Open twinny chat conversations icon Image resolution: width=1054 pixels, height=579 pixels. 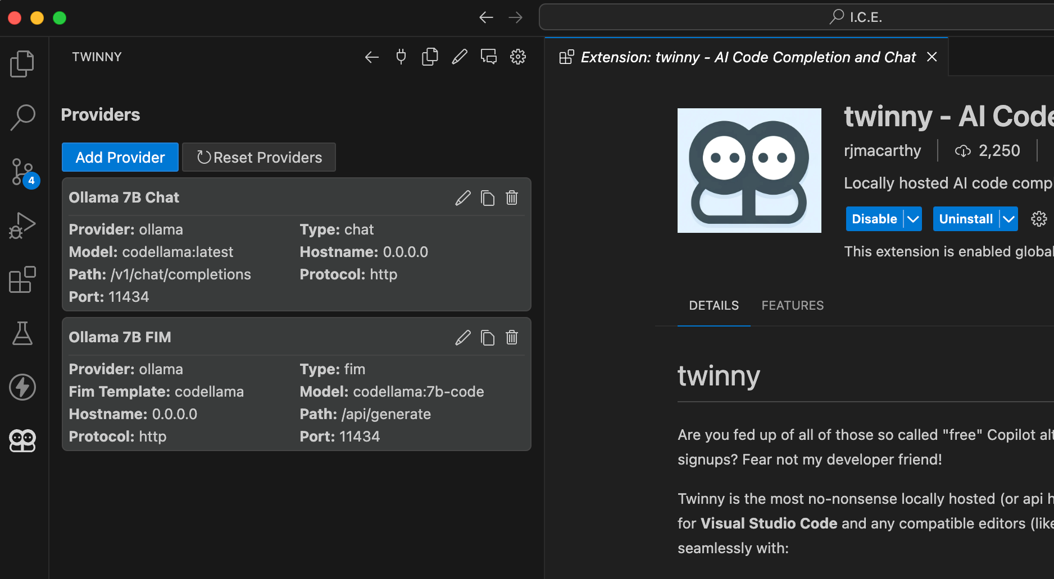tap(489, 57)
